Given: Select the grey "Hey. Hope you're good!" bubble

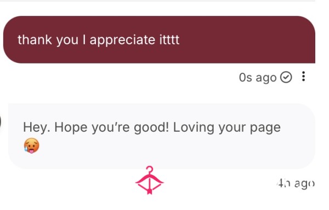Looking at the screenshot, I should pyautogui.click(x=162, y=136).
